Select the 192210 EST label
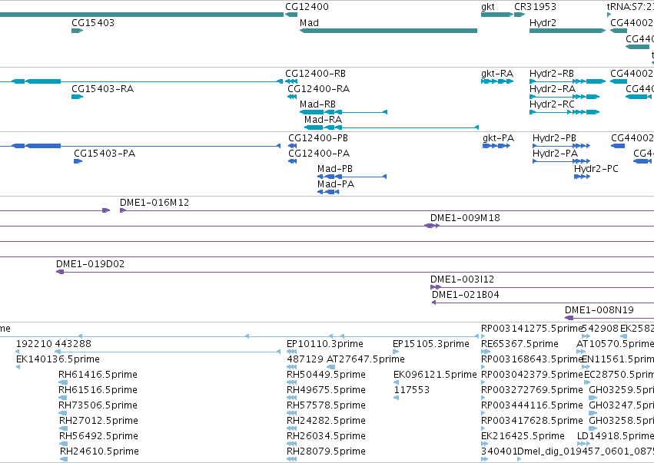Screen dimensions: 654x463 35,344
